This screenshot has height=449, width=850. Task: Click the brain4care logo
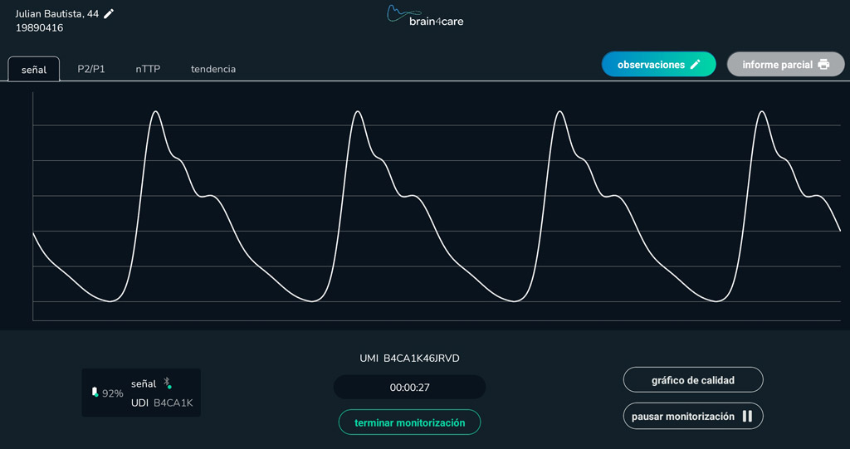[425, 16]
